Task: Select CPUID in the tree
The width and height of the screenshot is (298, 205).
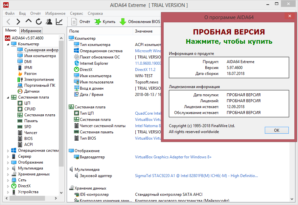Action: point(30,109)
